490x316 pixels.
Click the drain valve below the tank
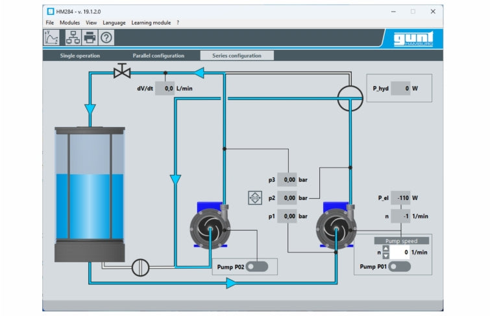tap(139, 266)
